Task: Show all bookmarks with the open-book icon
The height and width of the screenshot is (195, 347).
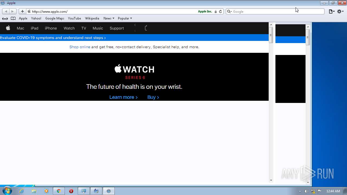Action: click(13, 18)
